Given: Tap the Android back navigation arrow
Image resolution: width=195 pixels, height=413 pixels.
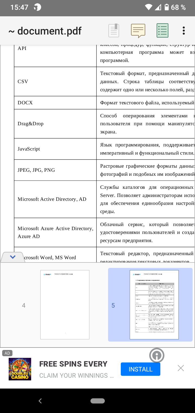Looking at the screenshot, I should point(40,401).
